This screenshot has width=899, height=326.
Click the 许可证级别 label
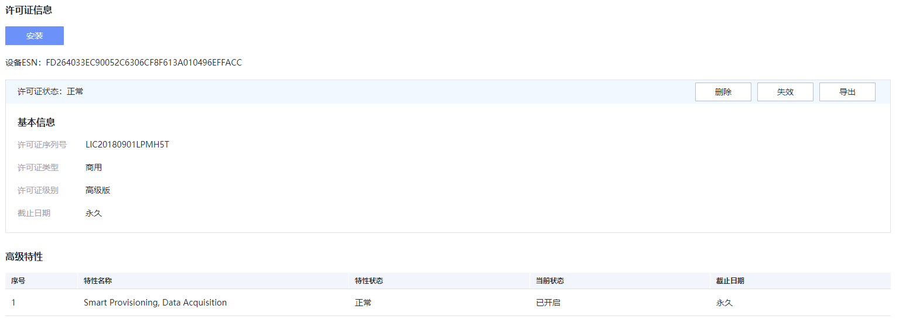pyautogui.click(x=38, y=190)
